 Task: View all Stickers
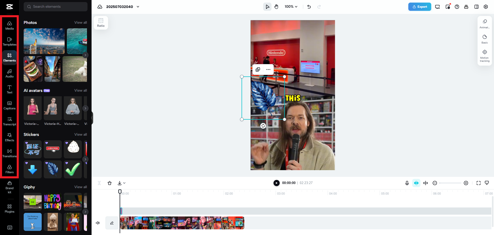click(81, 134)
